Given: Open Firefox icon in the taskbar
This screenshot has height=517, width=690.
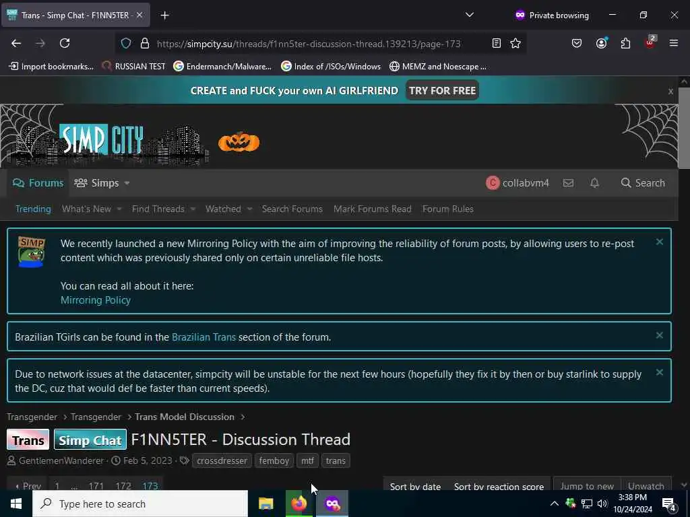Looking at the screenshot, I should coord(299,504).
